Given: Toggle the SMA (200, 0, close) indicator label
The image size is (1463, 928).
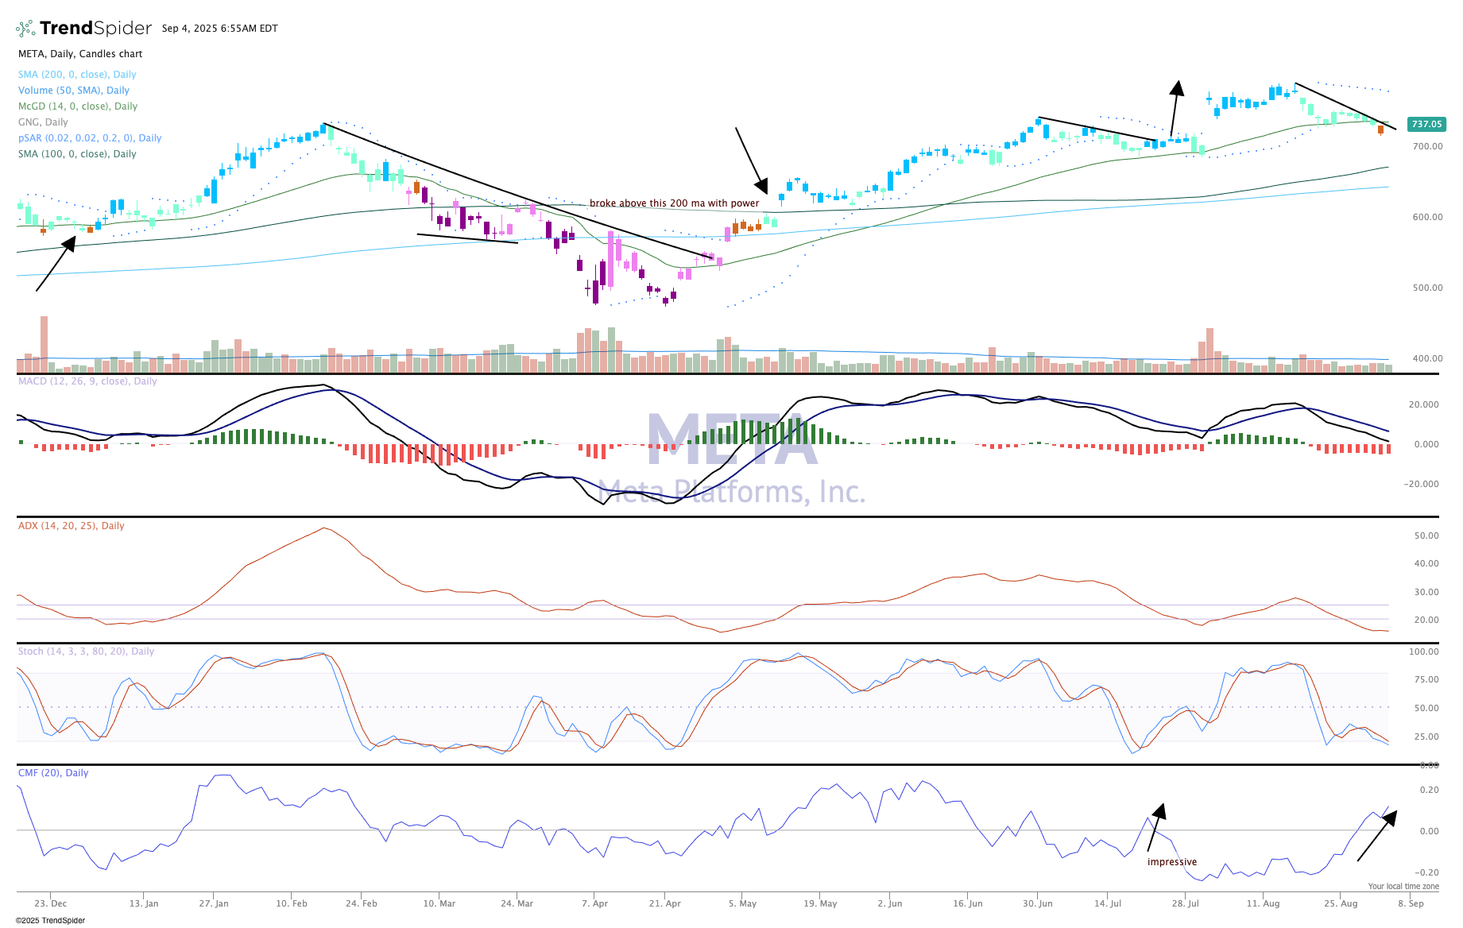Looking at the screenshot, I should [77, 75].
